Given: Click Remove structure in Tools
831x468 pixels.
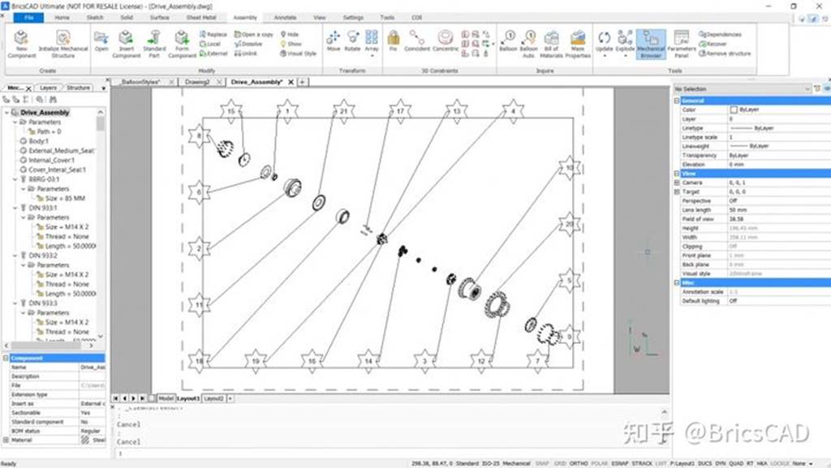Looking at the screenshot, I should tap(725, 54).
